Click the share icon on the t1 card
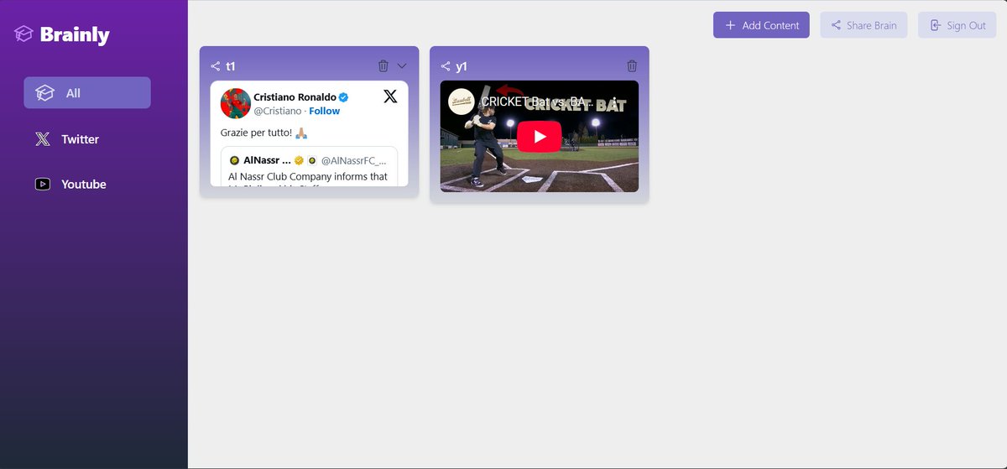Screen dimensions: 1007x469 click(x=216, y=66)
